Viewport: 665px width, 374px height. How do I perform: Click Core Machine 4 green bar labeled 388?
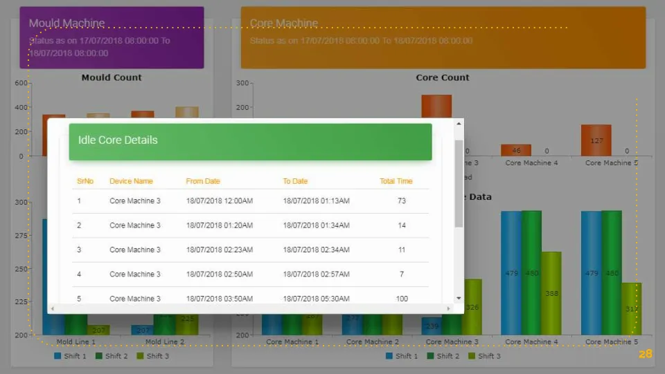pos(551,293)
